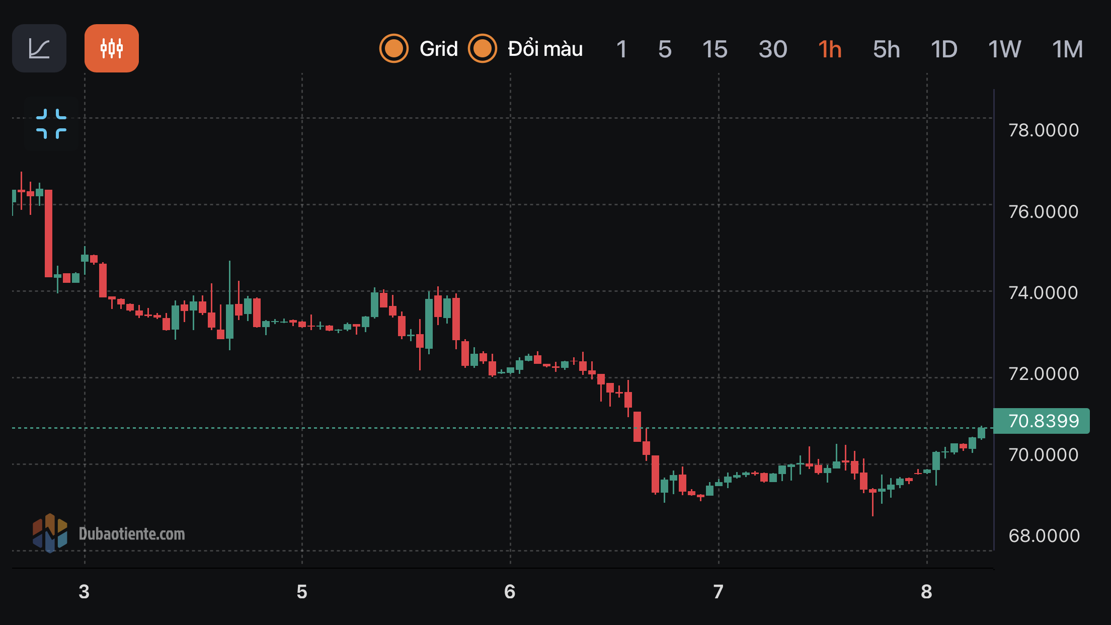Select the 1M timeframe

(1067, 49)
